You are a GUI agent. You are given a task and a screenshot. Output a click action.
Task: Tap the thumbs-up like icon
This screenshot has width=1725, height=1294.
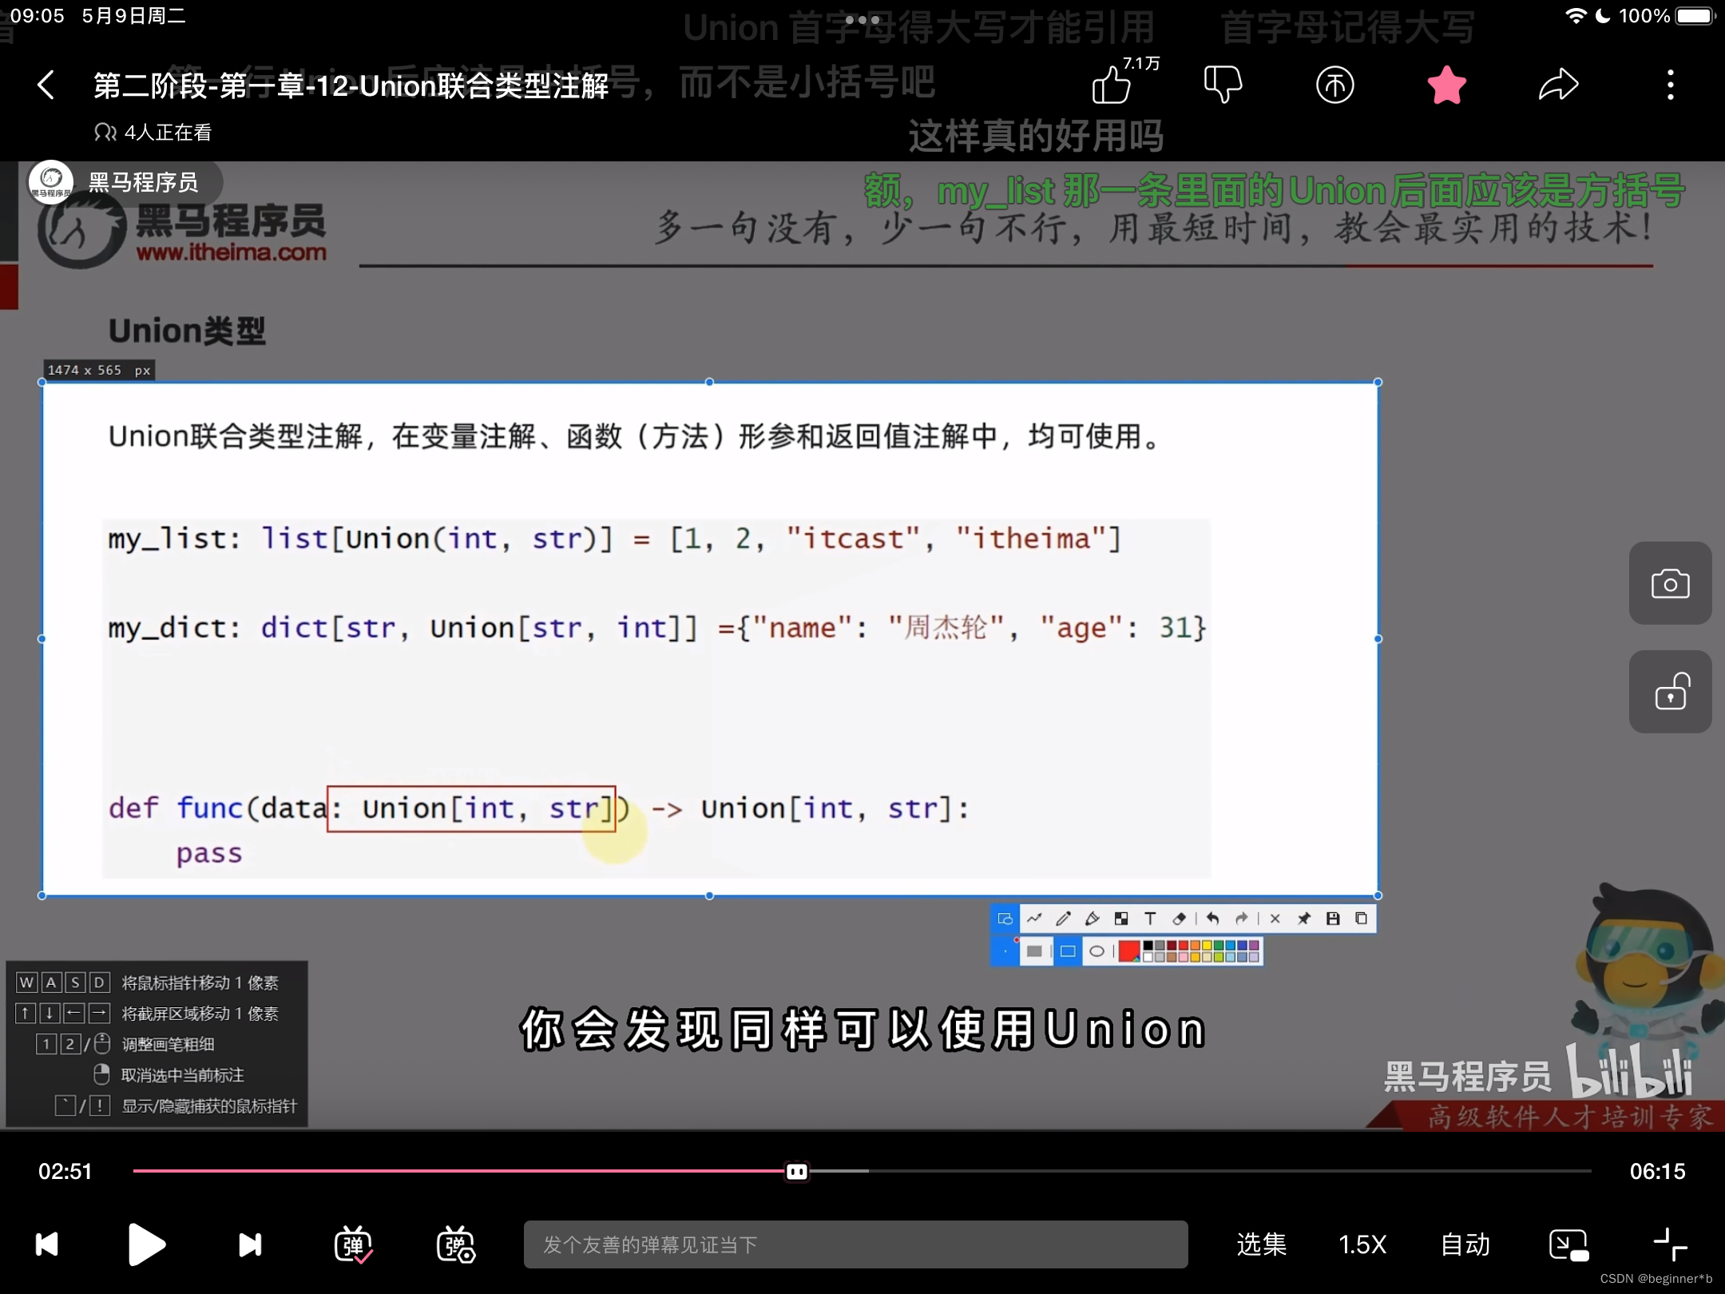[1112, 85]
